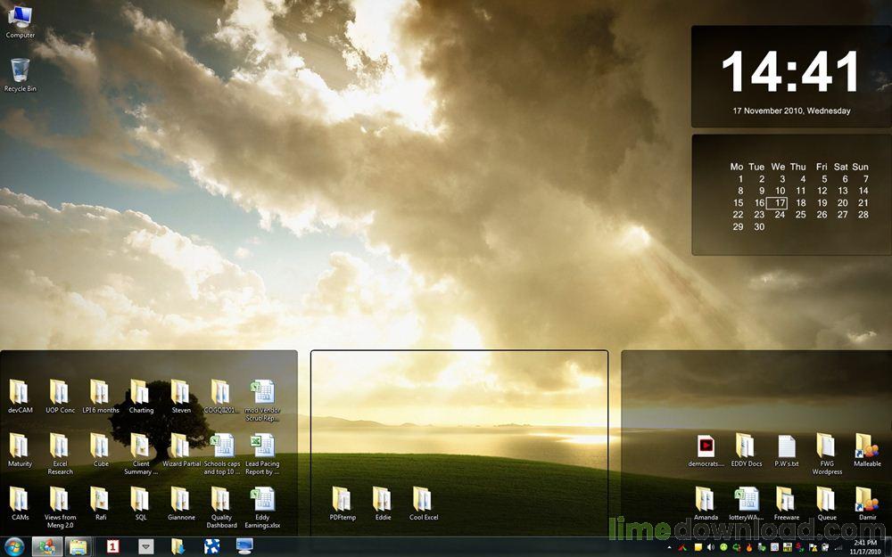892x557 pixels.
Task: Open Computer from the desktop
Action: [x=20, y=18]
